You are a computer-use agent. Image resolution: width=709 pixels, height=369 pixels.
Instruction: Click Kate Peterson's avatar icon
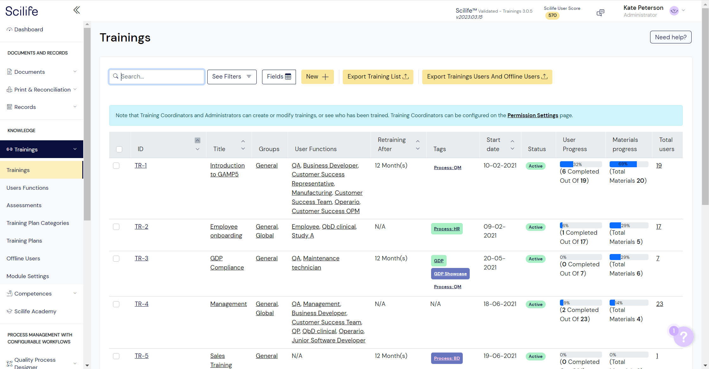[674, 11]
